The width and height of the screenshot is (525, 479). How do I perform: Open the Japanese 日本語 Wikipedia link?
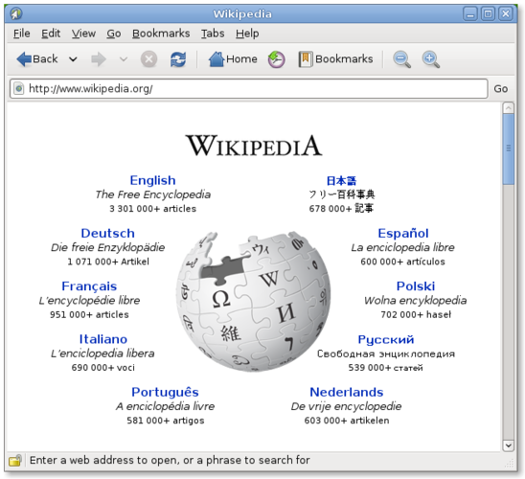[341, 181]
